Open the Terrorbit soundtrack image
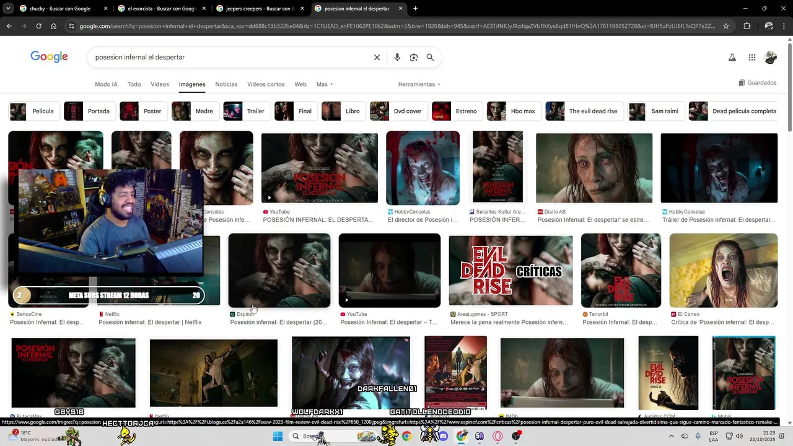Image resolution: width=793 pixels, height=446 pixels. (x=621, y=270)
